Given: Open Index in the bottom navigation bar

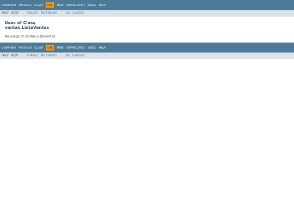Looking at the screenshot, I should 91,48.
